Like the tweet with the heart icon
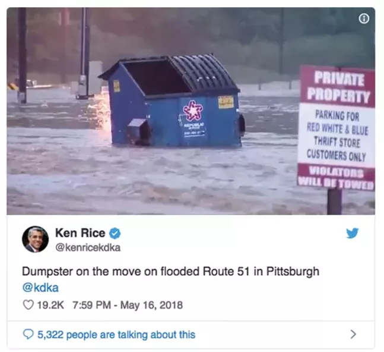 pyautogui.click(x=28, y=305)
